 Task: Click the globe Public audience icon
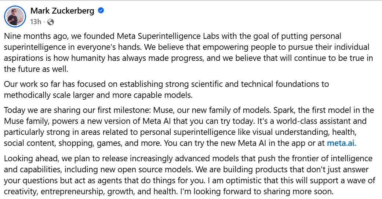[51, 22]
